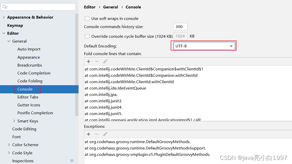Select Code Completion in settings tree
The width and height of the screenshot is (292, 164).
(34, 73)
